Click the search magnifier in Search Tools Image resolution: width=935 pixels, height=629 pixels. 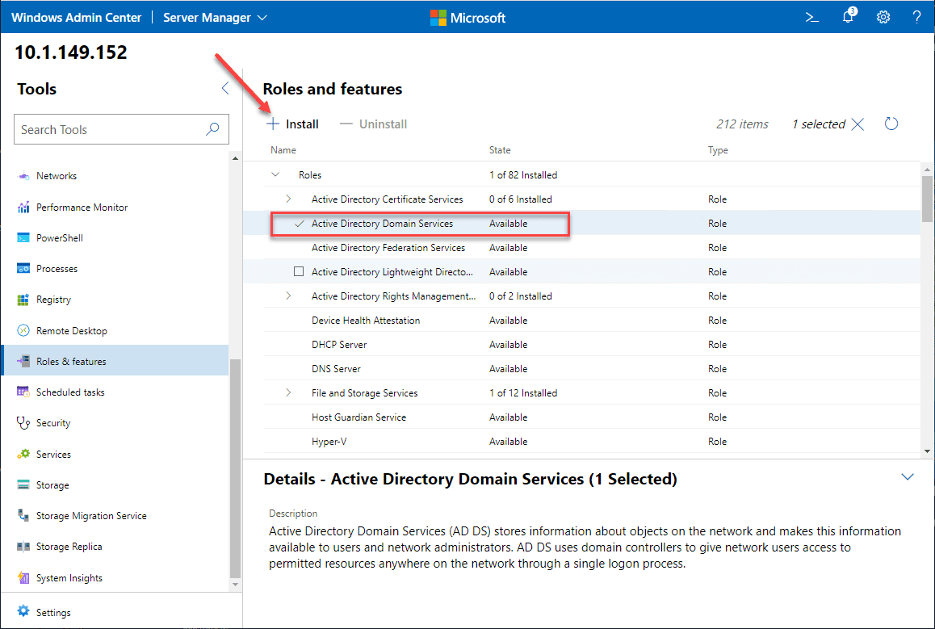[212, 129]
